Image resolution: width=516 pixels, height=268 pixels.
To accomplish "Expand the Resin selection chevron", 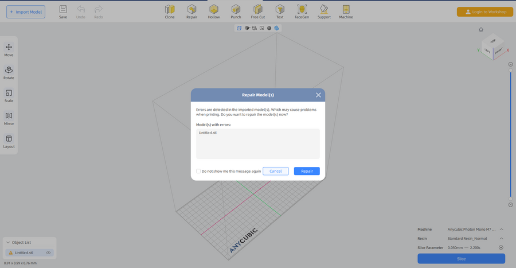I will [502, 238].
